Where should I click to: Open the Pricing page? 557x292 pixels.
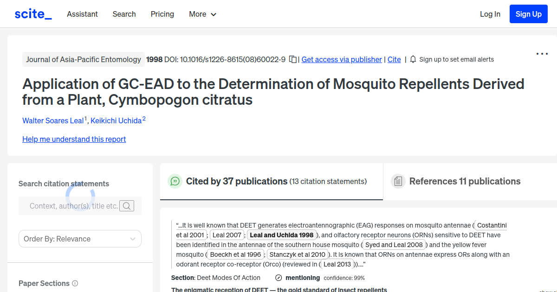pos(162,14)
